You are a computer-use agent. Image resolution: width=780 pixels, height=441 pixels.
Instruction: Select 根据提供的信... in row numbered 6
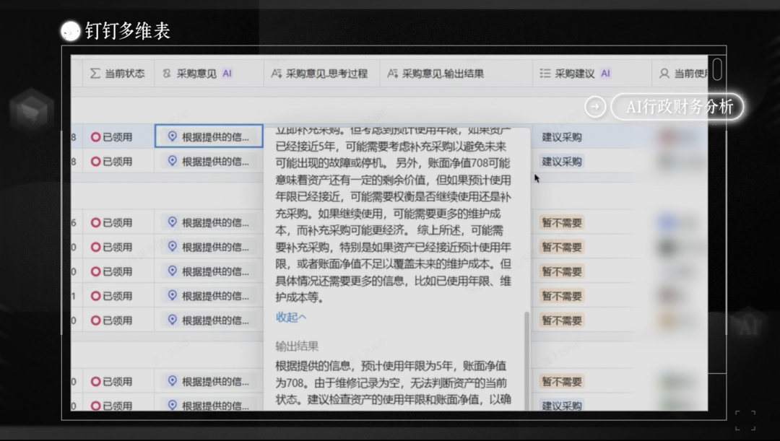209,222
